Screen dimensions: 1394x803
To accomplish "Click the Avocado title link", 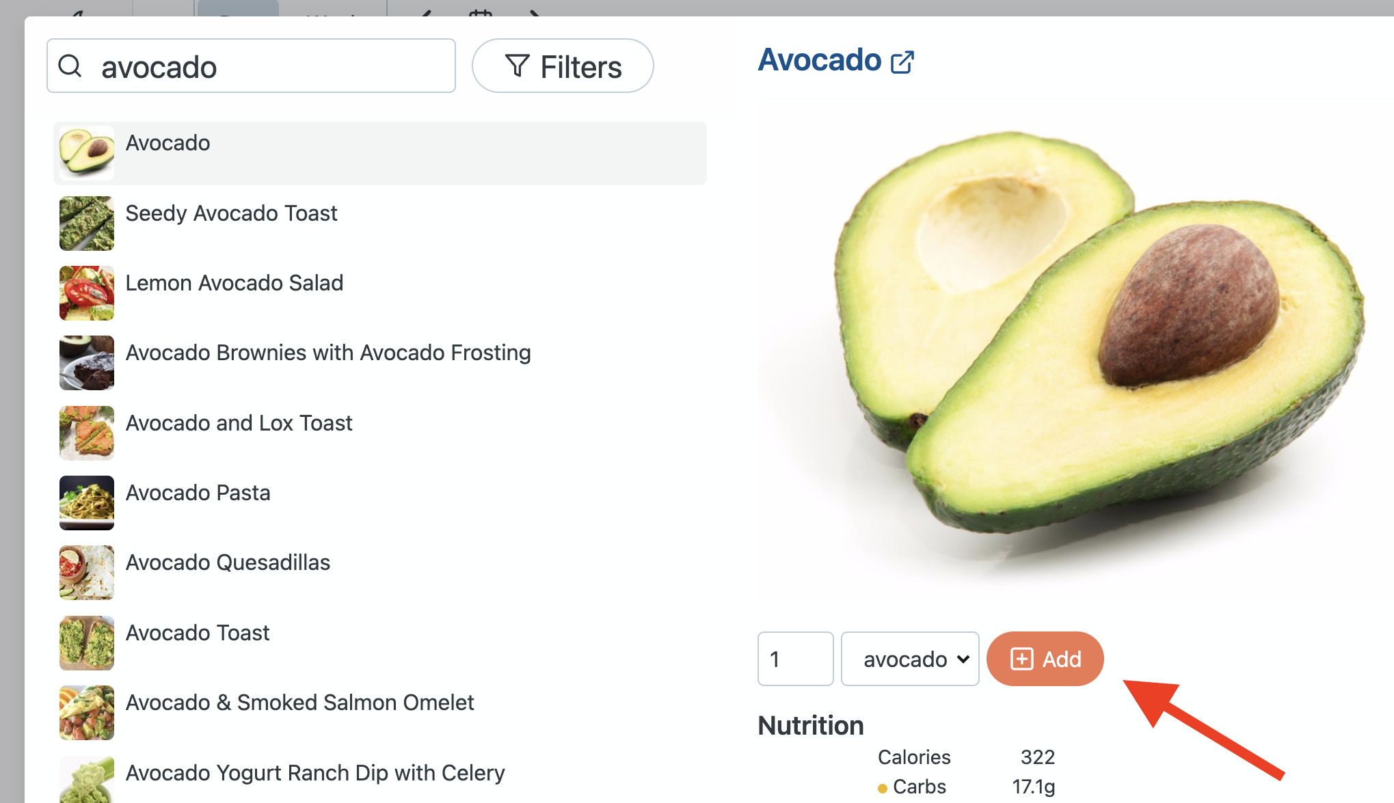I will click(x=820, y=60).
